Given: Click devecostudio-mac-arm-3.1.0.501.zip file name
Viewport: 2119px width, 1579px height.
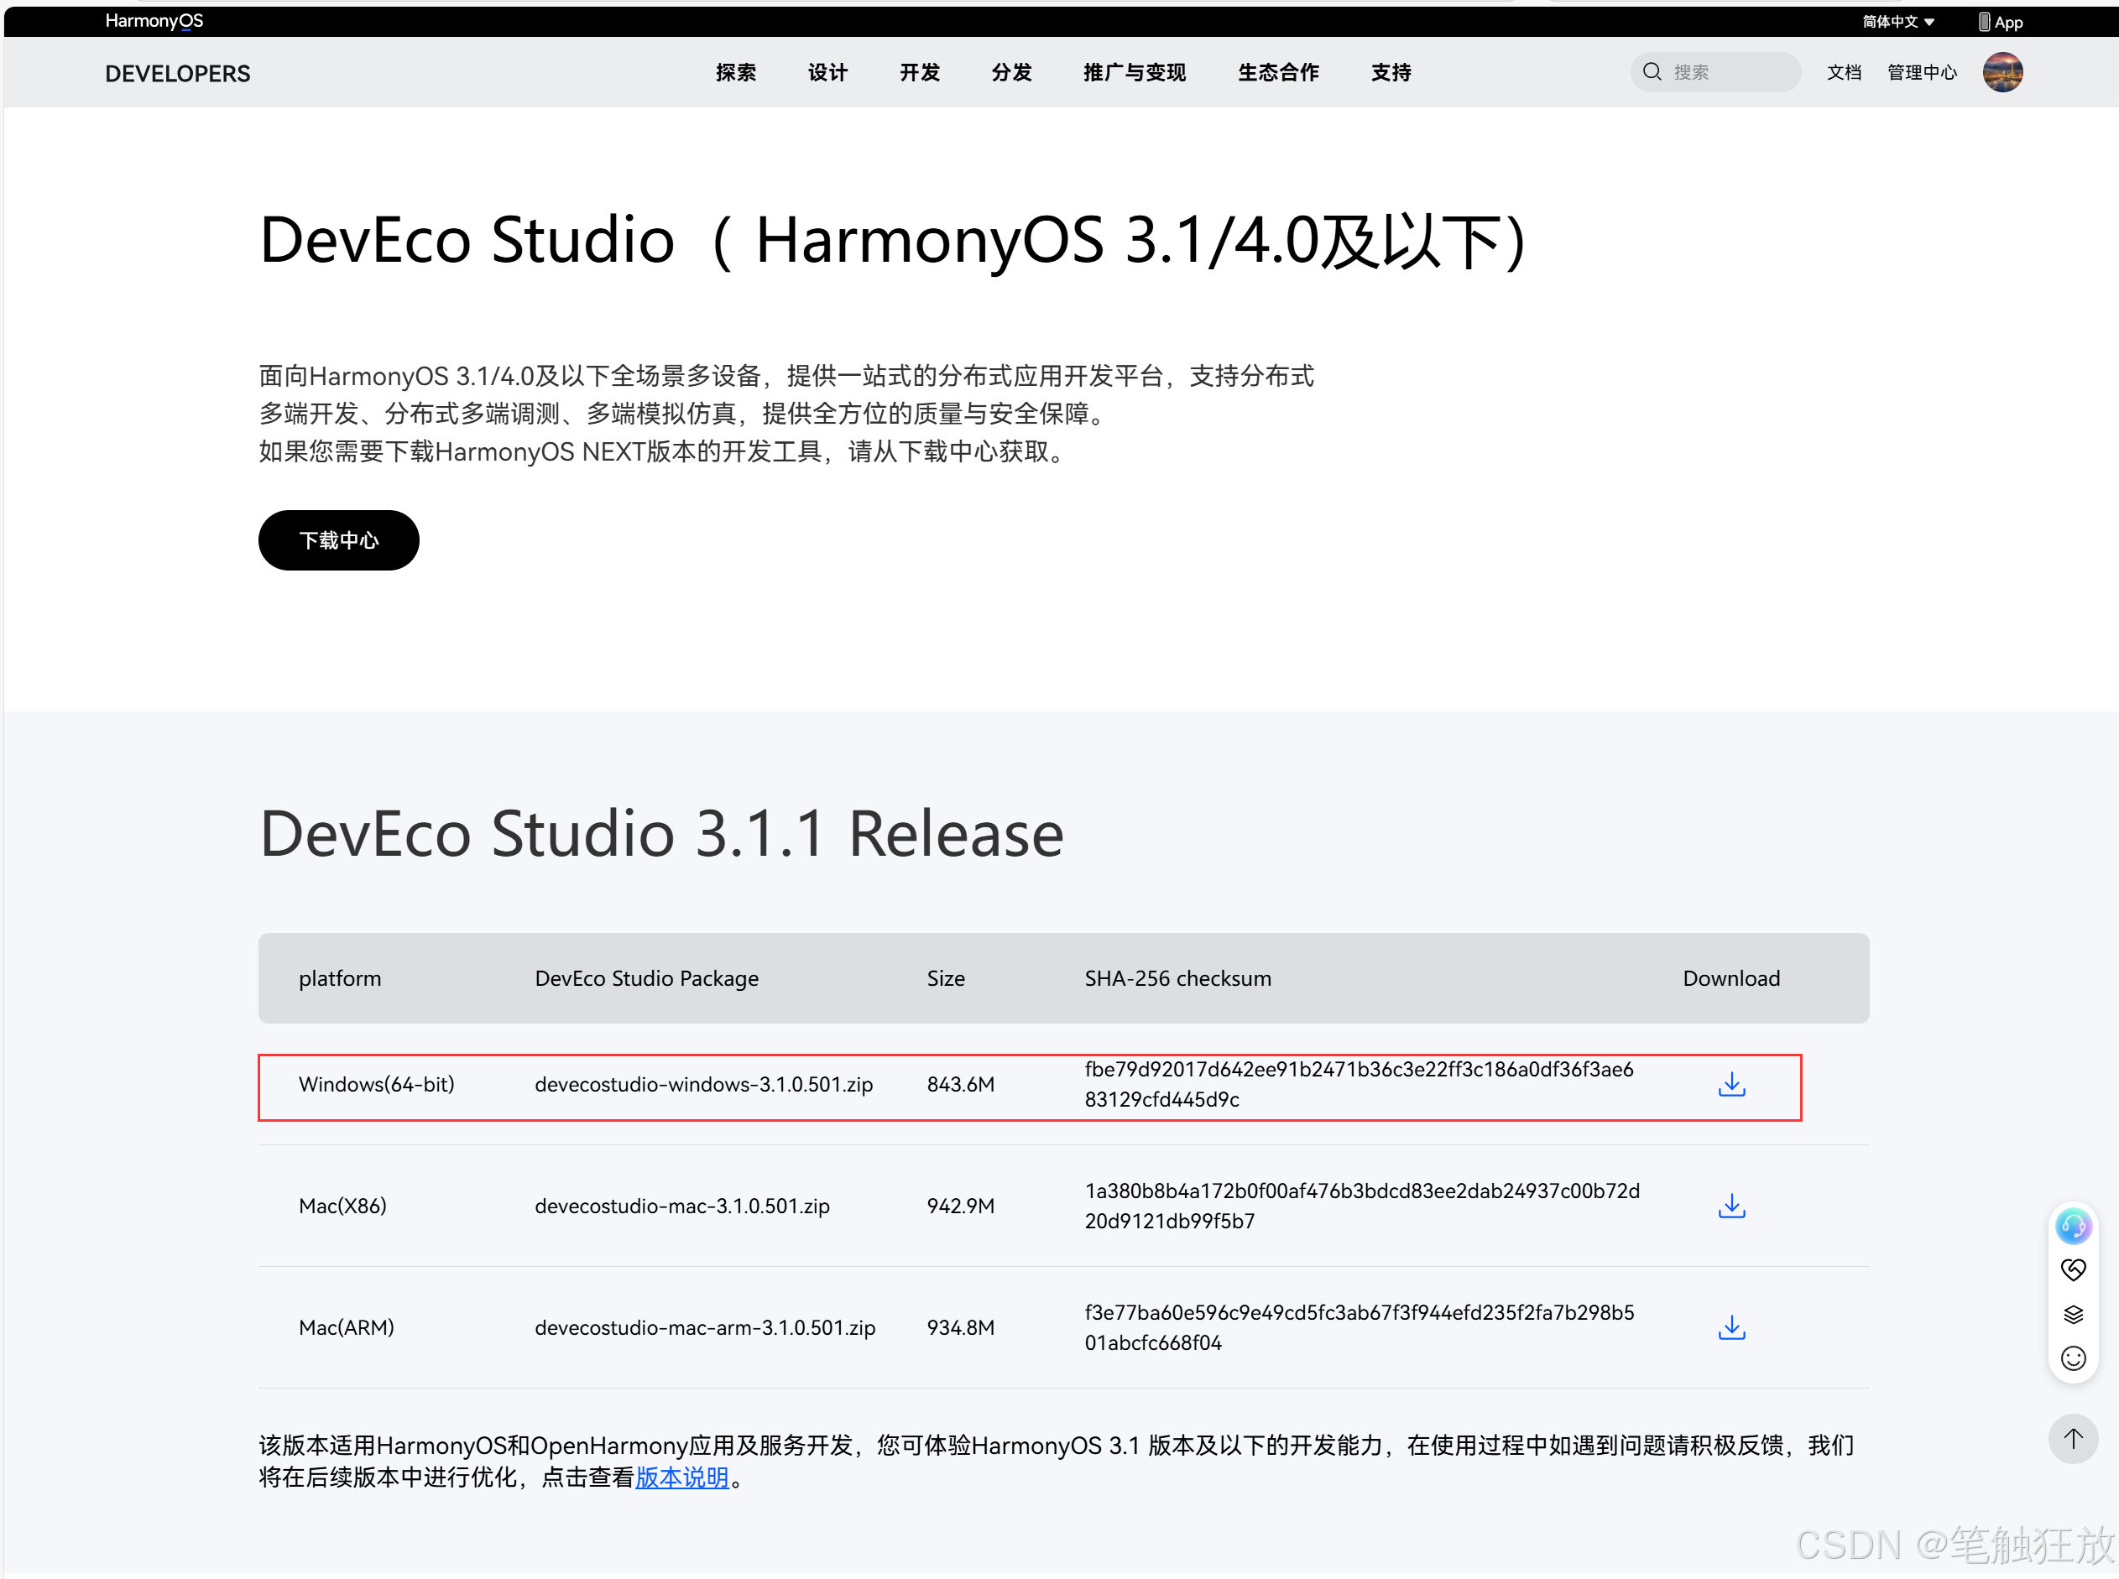Looking at the screenshot, I should (704, 1327).
